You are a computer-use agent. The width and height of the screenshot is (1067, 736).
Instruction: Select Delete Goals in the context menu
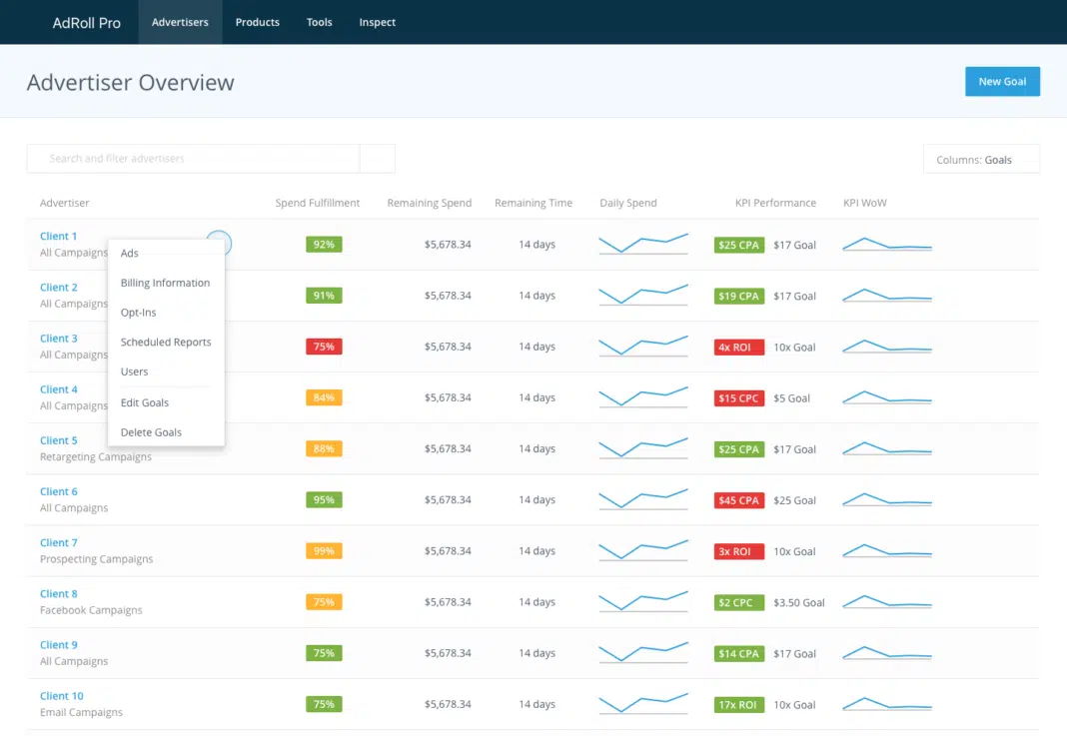point(151,432)
